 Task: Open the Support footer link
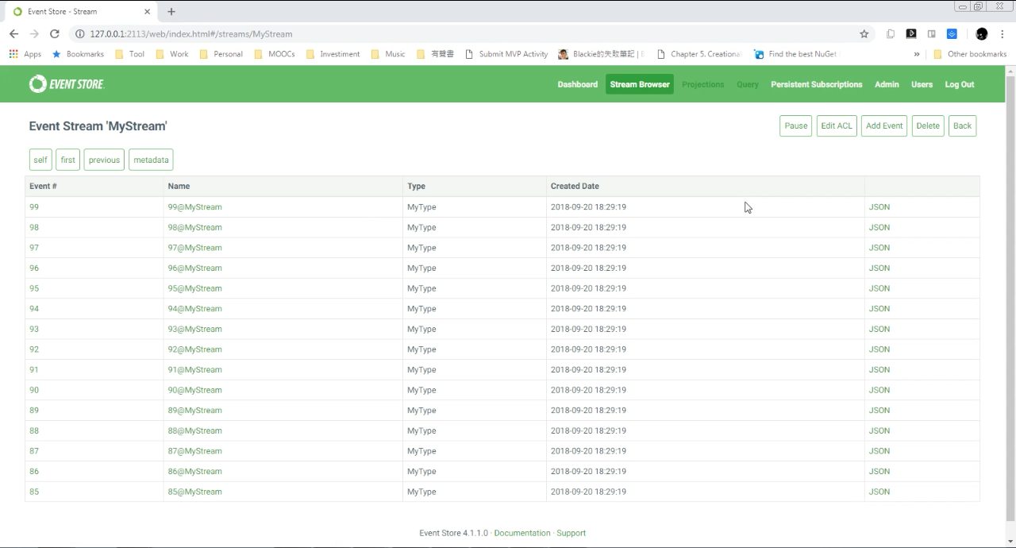tap(571, 533)
